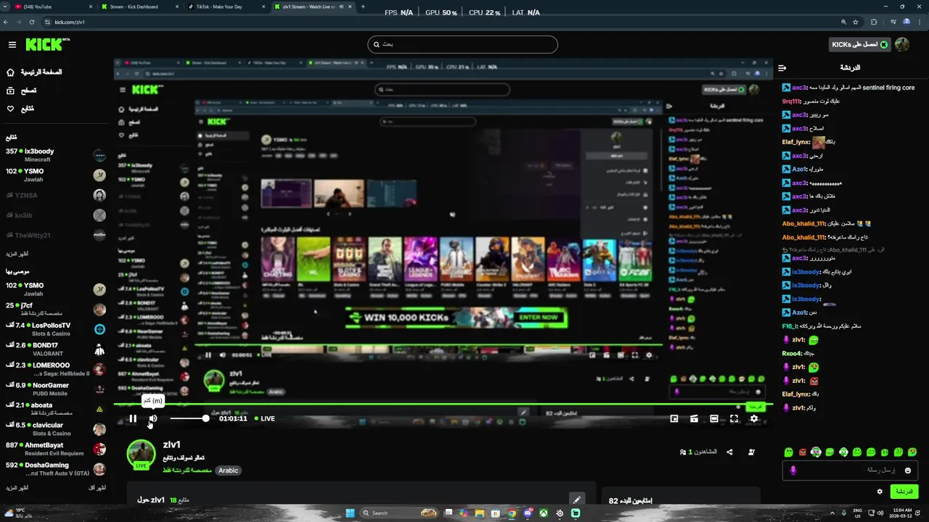Toggle theater mode on player
Screen dimensions: 929x522
pos(714,418)
